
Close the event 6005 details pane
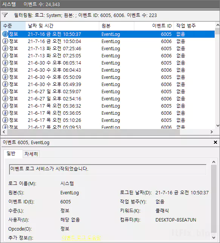tap(215, 142)
